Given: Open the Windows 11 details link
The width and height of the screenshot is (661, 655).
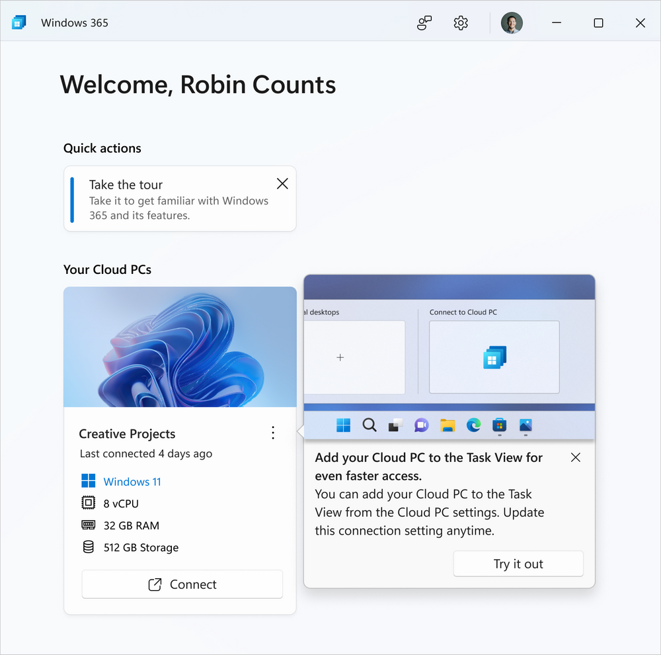Looking at the screenshot, I should click(132, 481).
